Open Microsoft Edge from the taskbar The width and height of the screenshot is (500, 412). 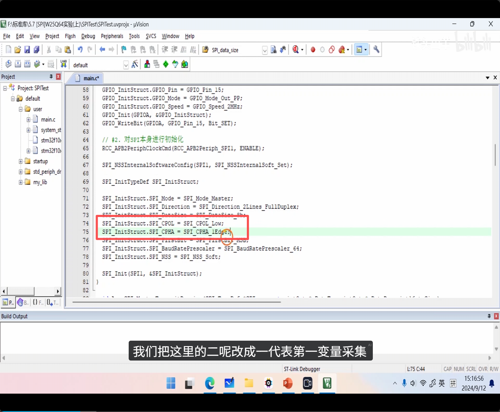tap(210, 383)
